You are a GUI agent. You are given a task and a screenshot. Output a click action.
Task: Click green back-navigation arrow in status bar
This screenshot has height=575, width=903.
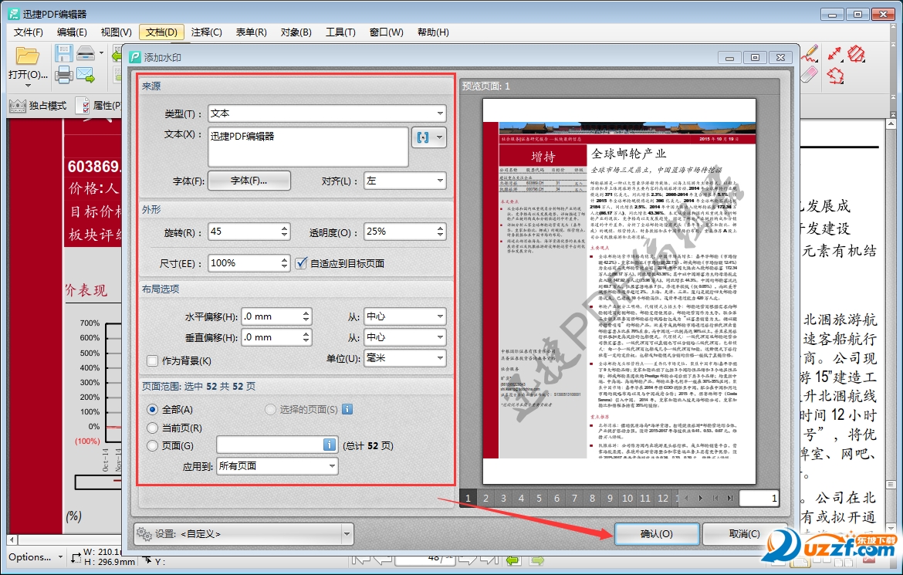[x=512, y=560]
